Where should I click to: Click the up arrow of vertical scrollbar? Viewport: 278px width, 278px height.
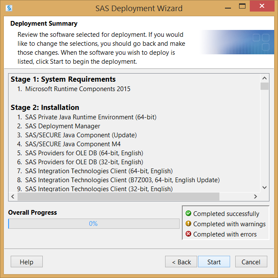pos(264,78)
